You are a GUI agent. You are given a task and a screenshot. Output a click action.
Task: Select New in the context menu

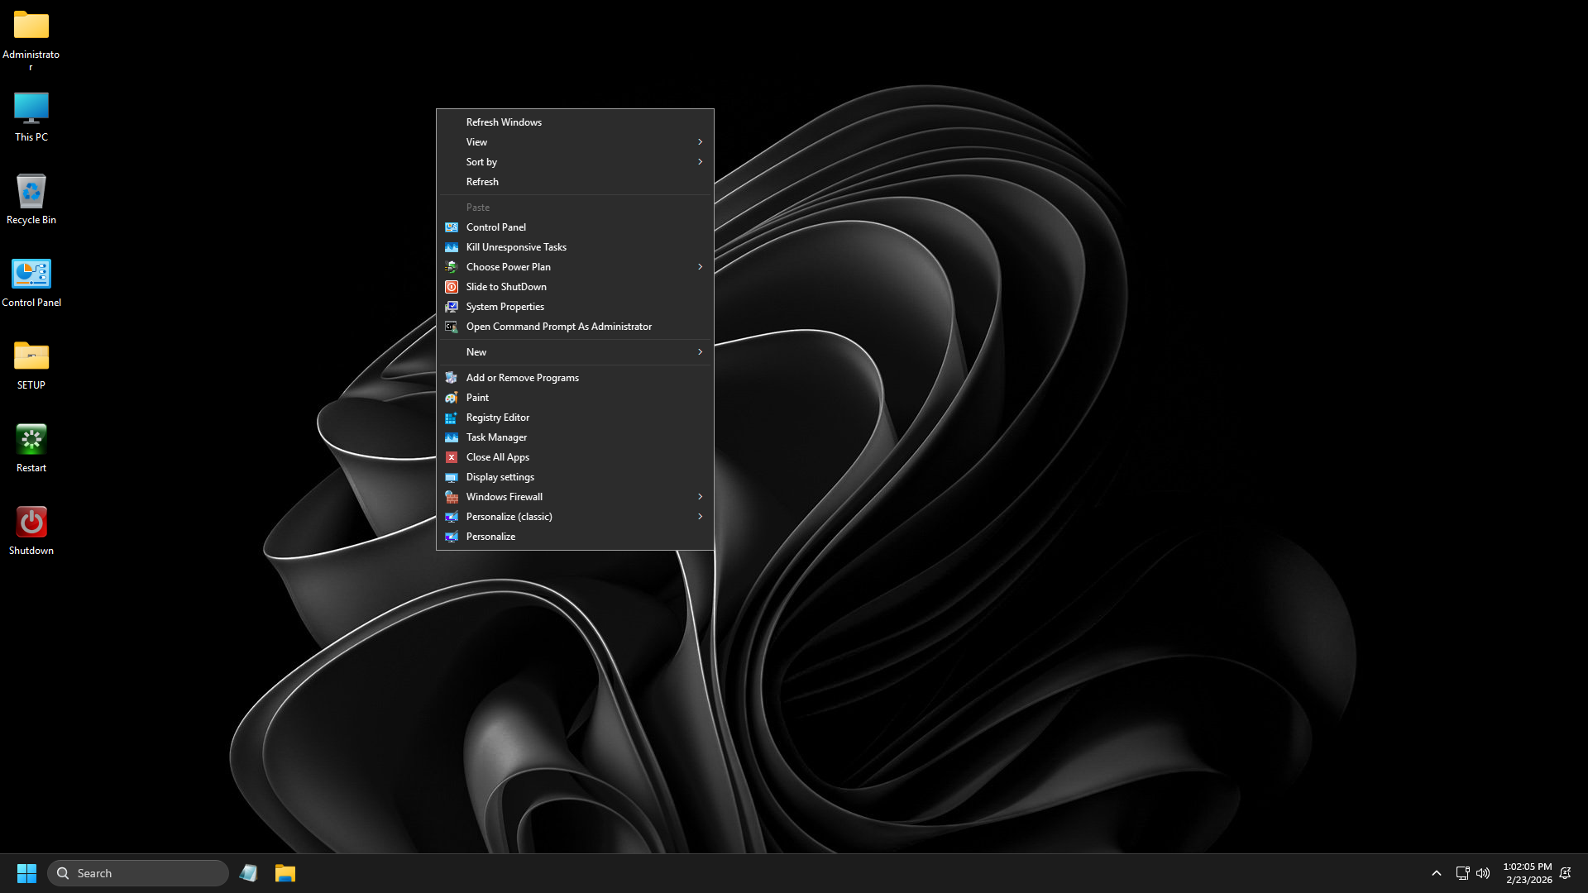click(x=575, y=352)
